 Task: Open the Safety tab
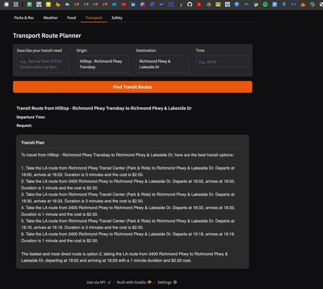117,18
